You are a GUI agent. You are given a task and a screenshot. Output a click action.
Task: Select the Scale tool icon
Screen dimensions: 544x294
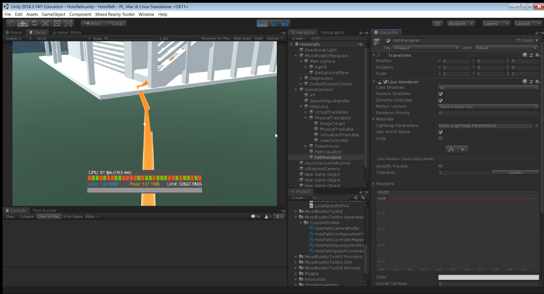pyautogui.click(x=46, y=23)
